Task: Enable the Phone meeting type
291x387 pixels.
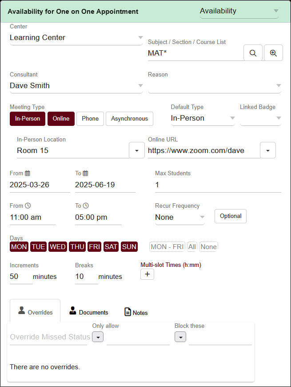Action: (x=90, y=119)
